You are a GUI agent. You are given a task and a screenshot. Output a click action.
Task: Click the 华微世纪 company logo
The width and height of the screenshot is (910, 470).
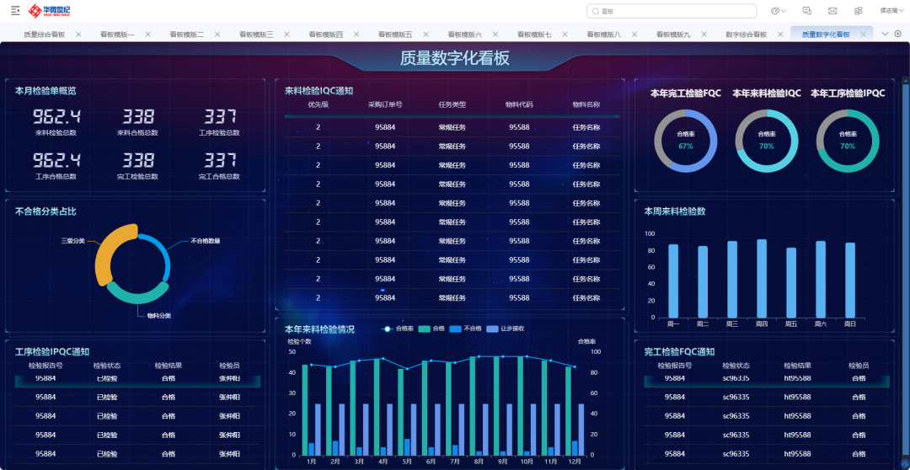(51, 10)
